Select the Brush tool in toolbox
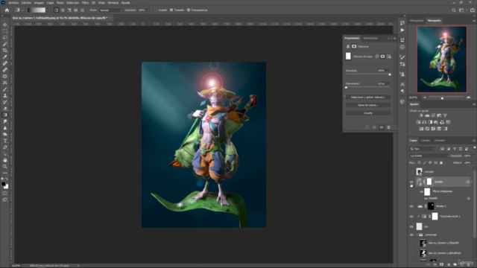The height and width of the screenshot is (268, 477). (x=5, y=89)
